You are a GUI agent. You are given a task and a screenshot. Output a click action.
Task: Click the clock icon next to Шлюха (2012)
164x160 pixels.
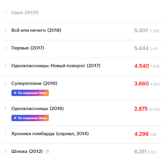(47, 151)
